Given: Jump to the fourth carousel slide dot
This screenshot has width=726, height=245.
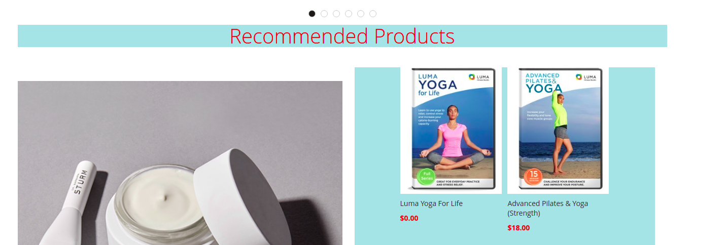Looking at the screenshot, I should [349, 14].
